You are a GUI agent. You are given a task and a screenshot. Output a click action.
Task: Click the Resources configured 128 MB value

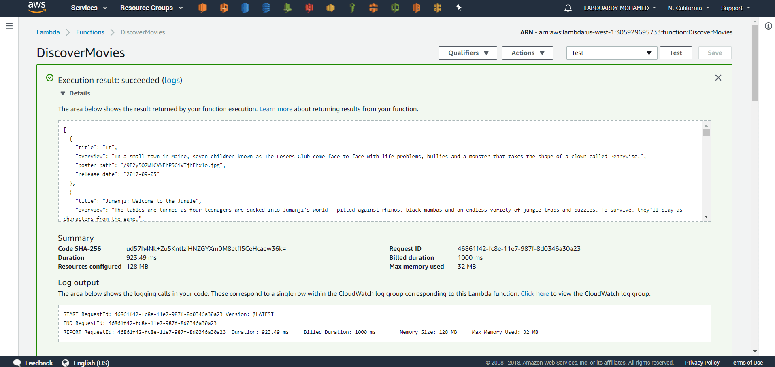coord(137,266)
